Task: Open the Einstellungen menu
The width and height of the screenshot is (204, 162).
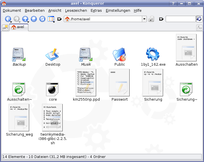Action: (x=118, y=11)
